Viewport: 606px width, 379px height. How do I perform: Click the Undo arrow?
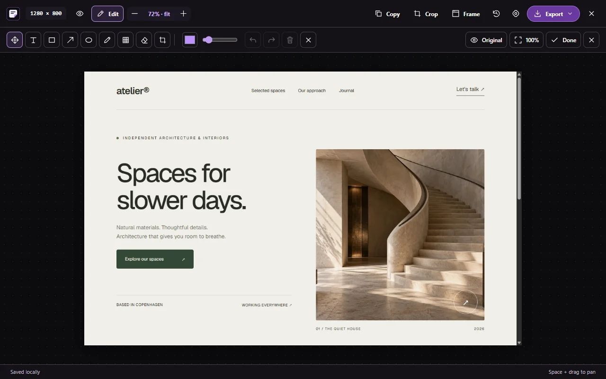click(x=253, y=40)
